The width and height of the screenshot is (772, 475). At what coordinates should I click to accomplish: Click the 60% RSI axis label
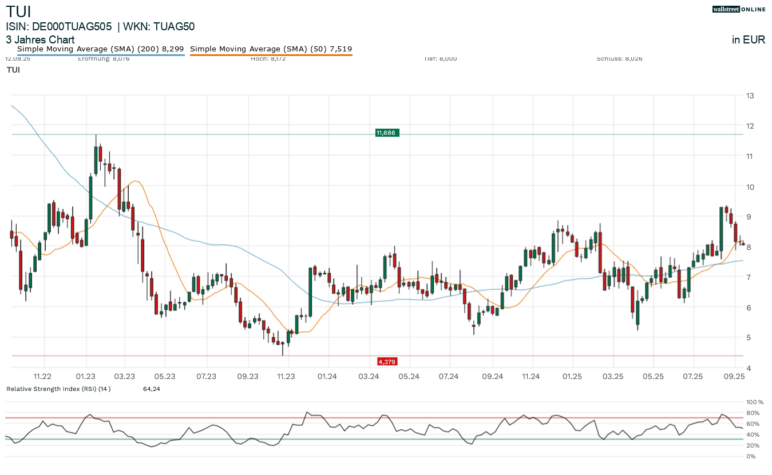(753, 424)
